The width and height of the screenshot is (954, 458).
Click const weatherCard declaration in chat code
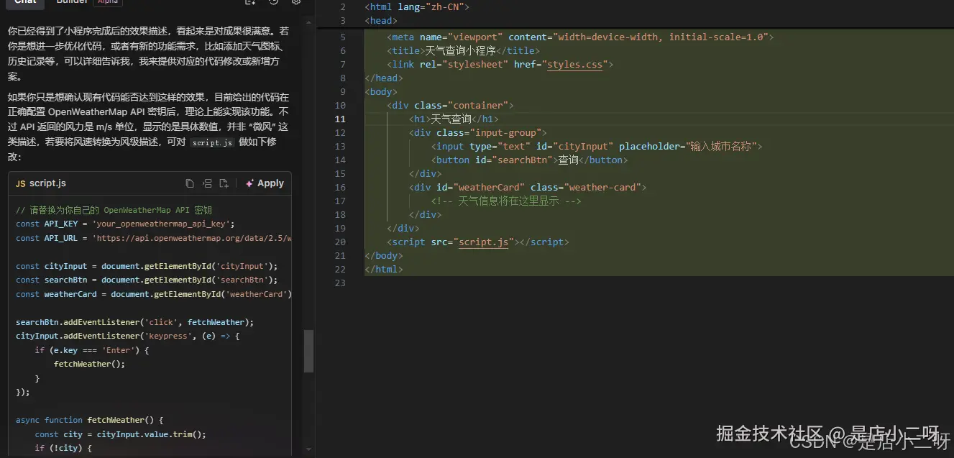[x=153, y=294]
